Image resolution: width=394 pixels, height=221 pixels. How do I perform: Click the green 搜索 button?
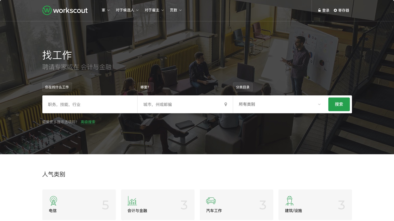pyautogui.click(x=339, y=104)
